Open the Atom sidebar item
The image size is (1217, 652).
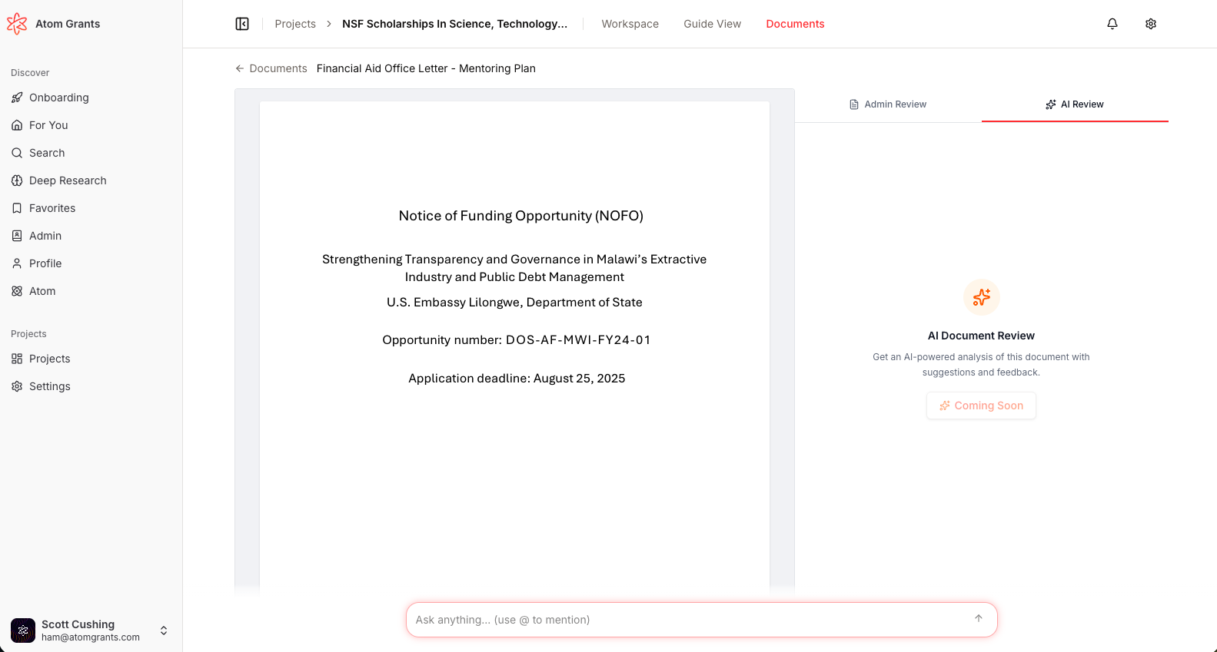click(x=42, y=291)
